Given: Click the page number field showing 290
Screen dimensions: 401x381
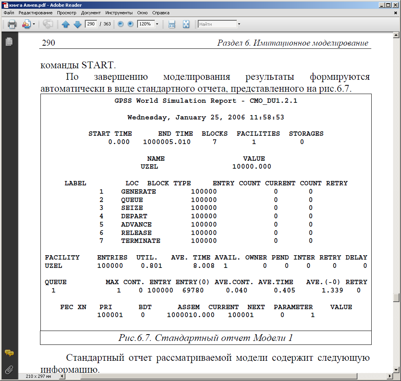Looking at the screenshot, I should 91,24.
